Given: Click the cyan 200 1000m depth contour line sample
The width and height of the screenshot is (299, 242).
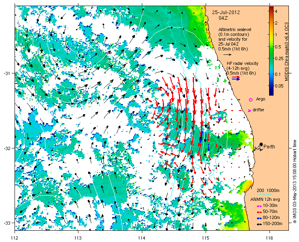Looking at the screenshot, I should [264, 194].
